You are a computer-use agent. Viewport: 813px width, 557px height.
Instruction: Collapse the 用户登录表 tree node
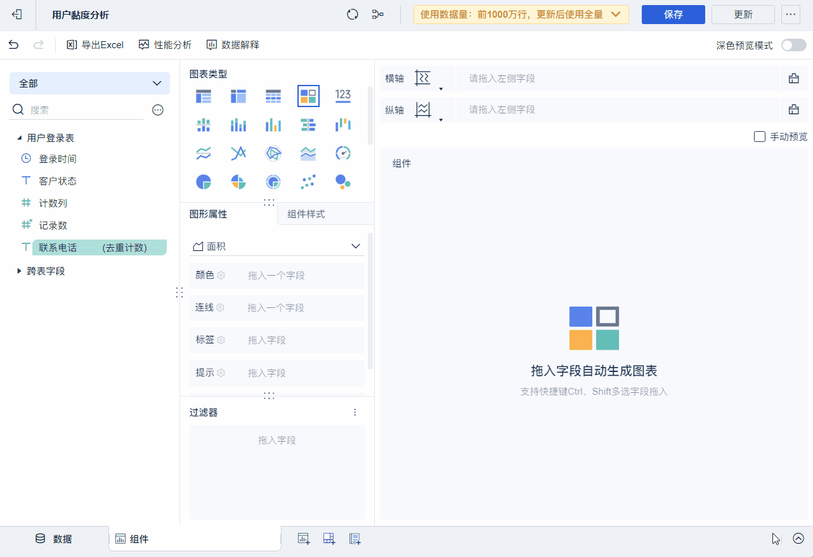tap(19, 138)
